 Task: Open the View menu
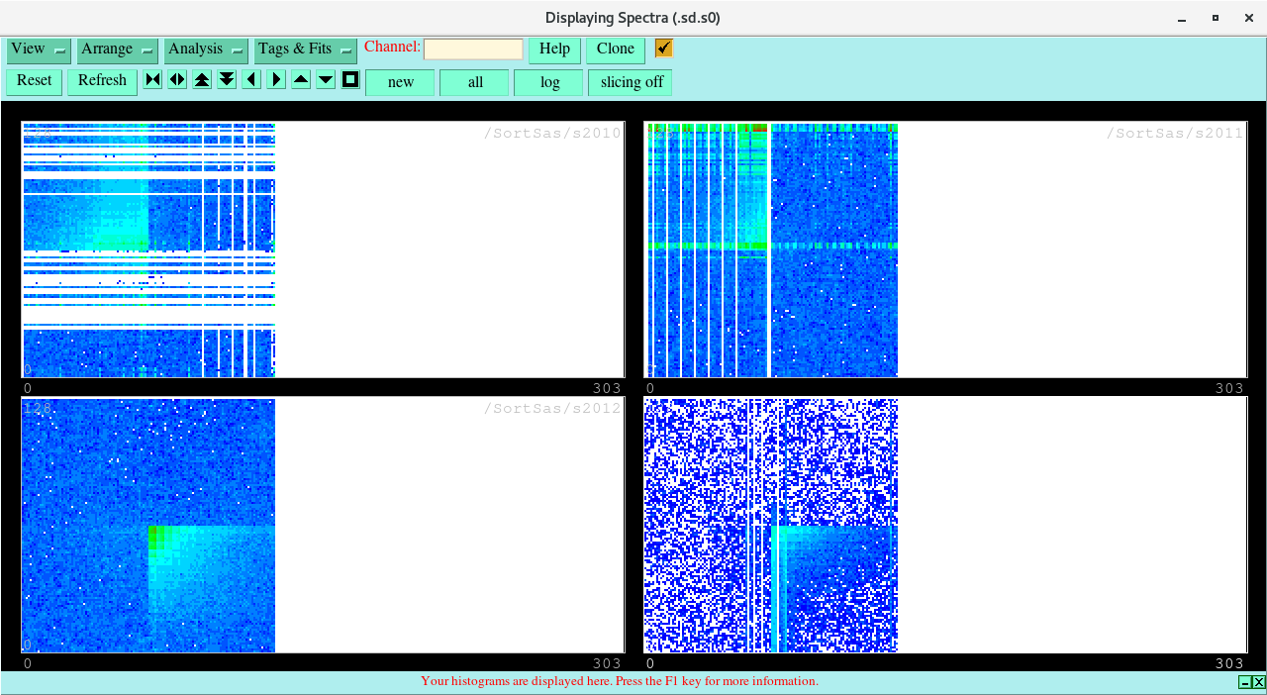[x=38, y=49]
